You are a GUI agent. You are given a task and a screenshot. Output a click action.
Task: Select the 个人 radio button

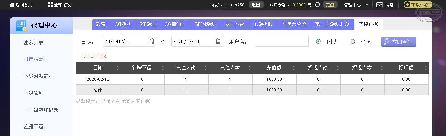coord(353,41)
